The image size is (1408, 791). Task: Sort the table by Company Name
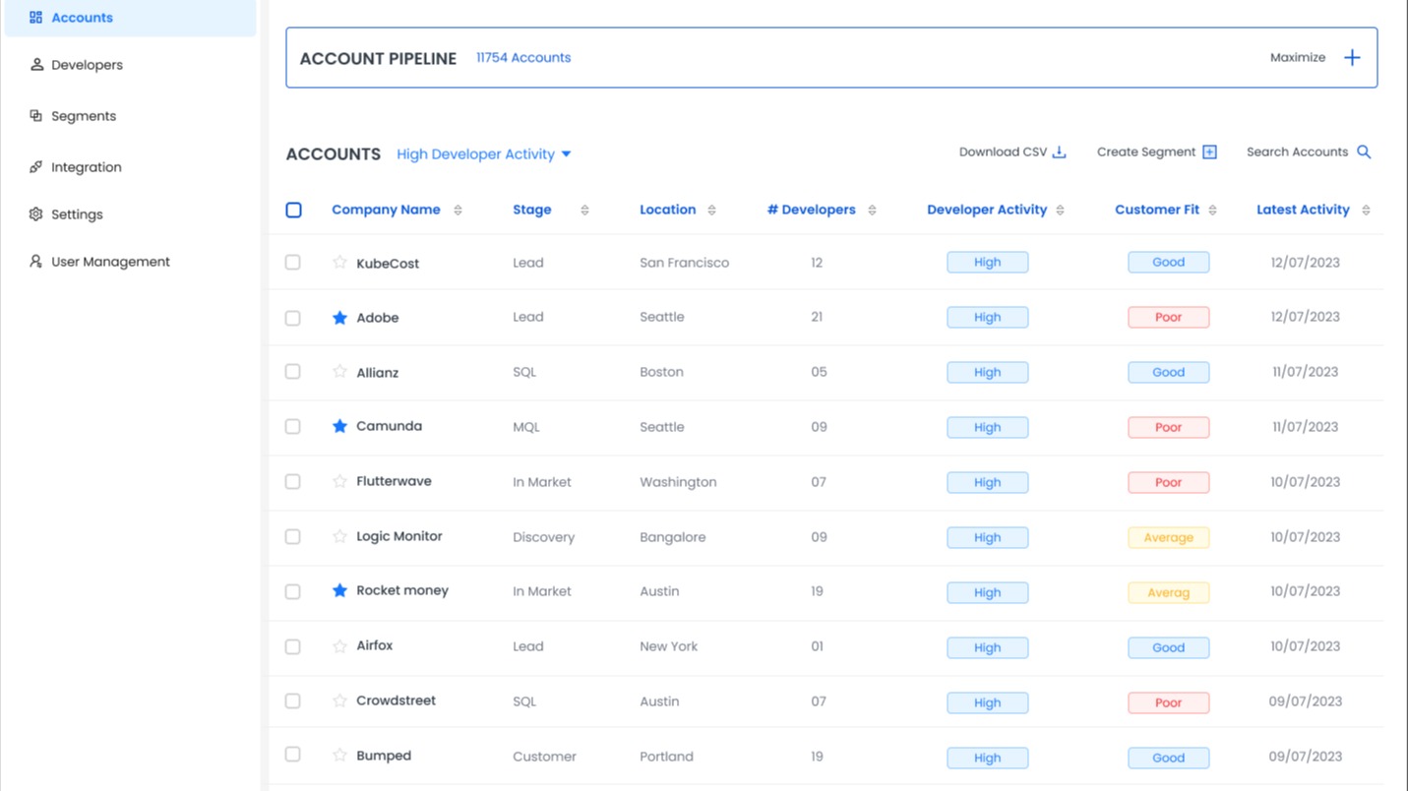click(457, 209)
